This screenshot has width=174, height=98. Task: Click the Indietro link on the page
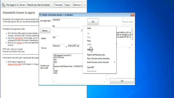click(x=19, y=43)
